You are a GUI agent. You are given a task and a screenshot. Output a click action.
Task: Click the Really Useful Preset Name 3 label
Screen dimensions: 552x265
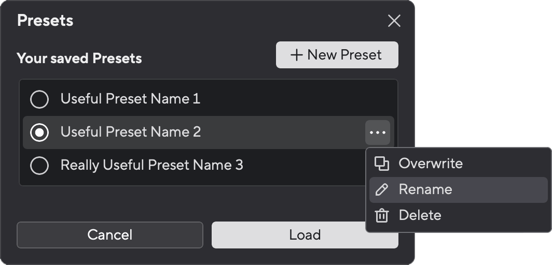tap(151, 166)
